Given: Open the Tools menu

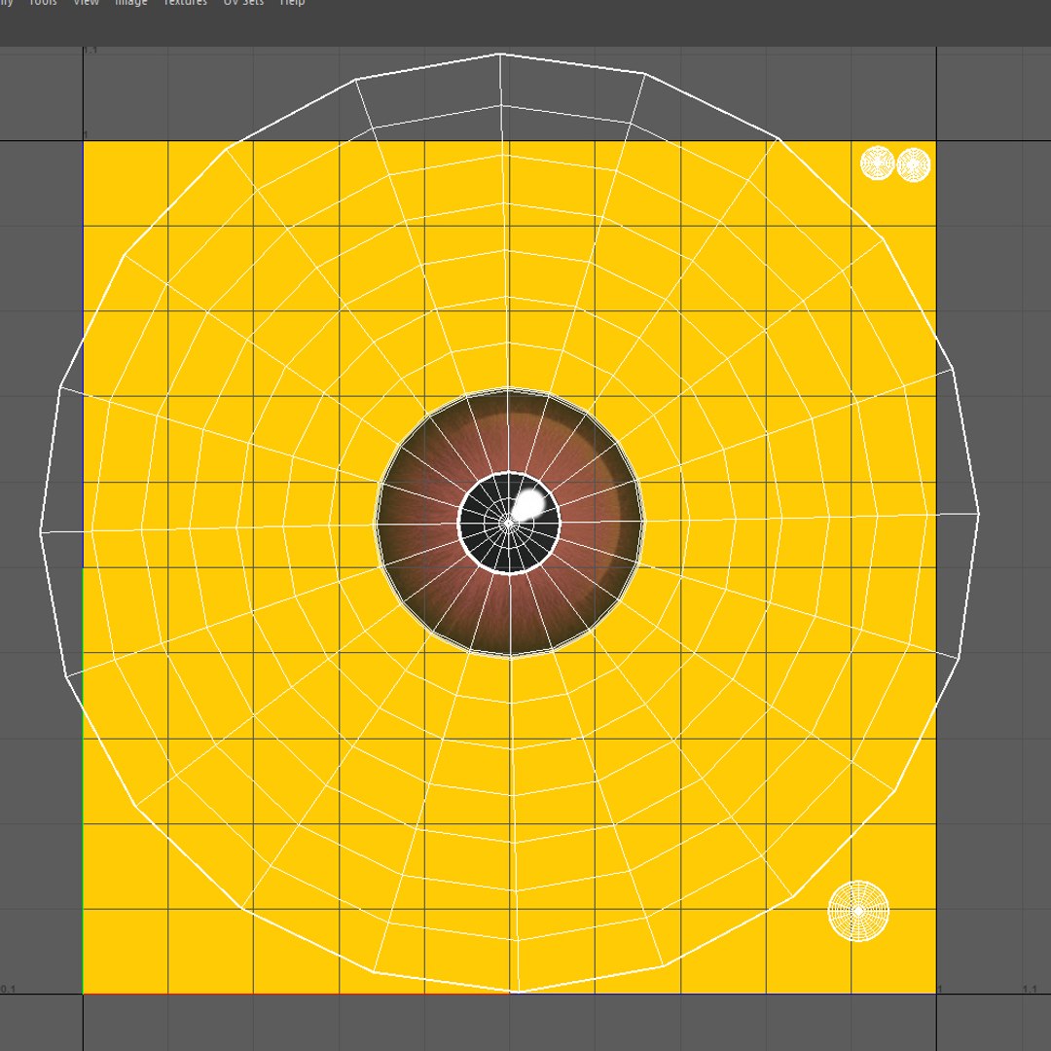Looking at the screenshot, I should pyautogui.click(x=43, y=3).
